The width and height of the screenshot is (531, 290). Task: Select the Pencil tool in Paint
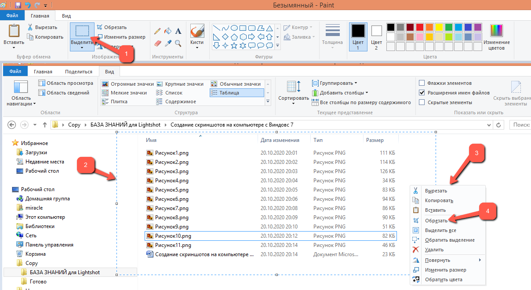point(157,31)
